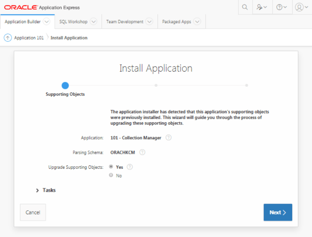
Task: Show help for the Application field
Action: [x=169, y=137]
